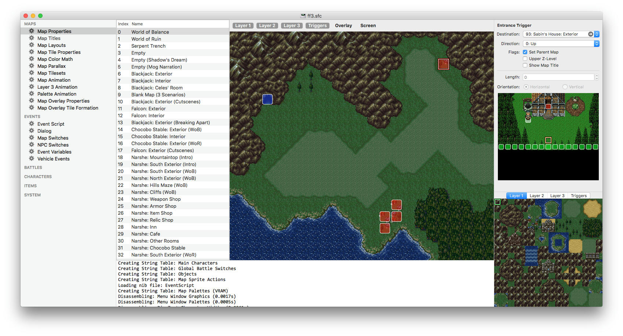Click the go-to arrow icon in Destination field

point(590,34)
